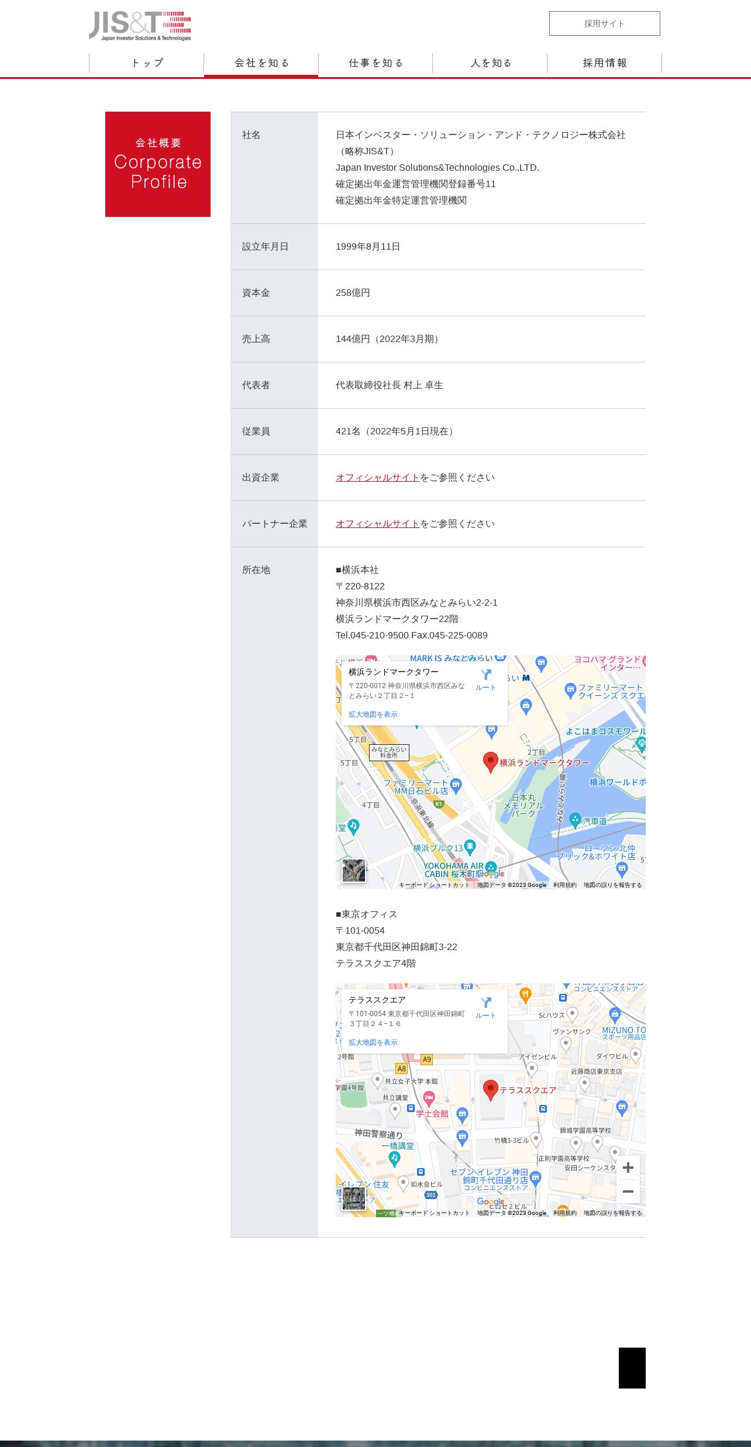Click キーボード ショートカット on the Yokohama map
Screen dimensions: 751x1447
tap(434, 885)
